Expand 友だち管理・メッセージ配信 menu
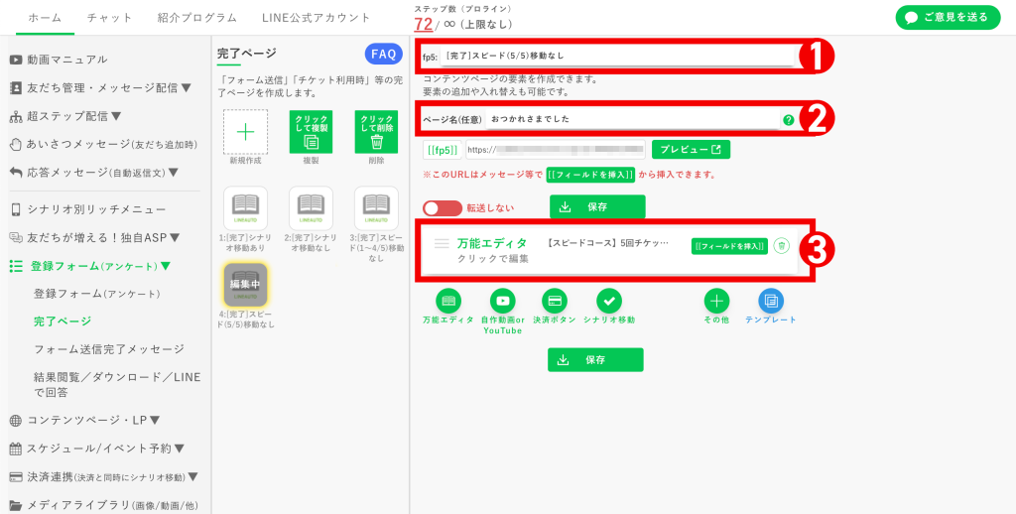 [100, 88]
